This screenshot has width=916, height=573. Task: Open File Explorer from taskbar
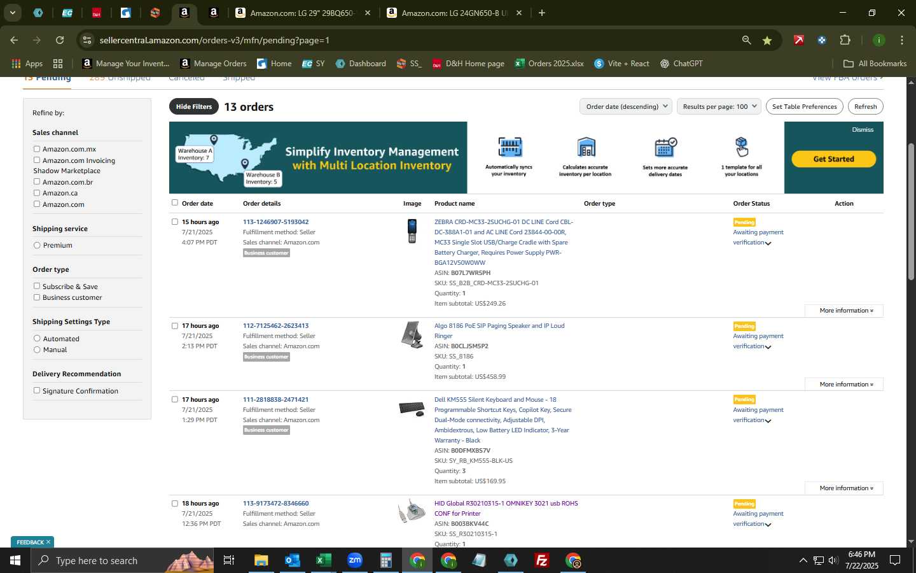coord(261,560)
